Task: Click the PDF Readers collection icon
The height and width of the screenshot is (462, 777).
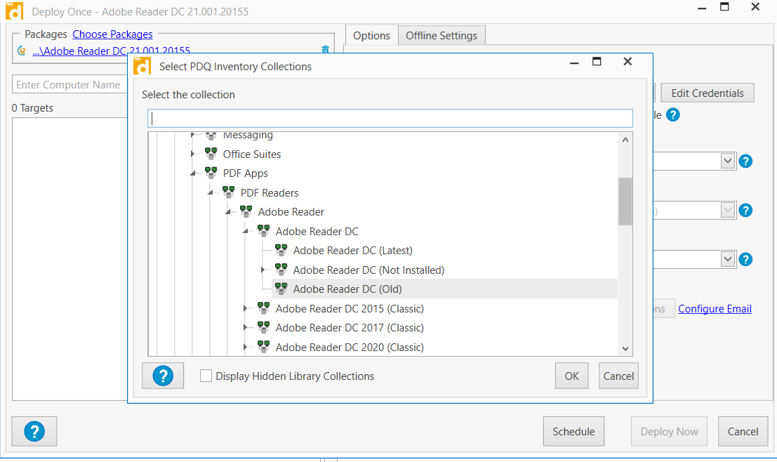Action: (x=228, y=192)
